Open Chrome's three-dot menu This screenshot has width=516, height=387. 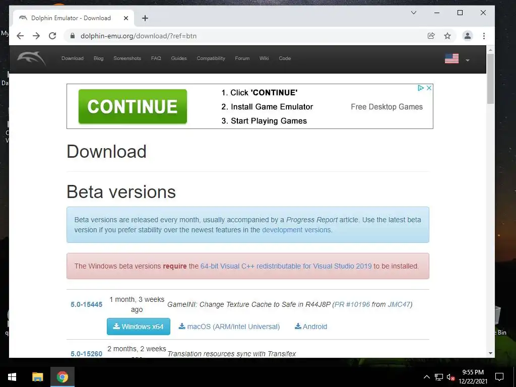pos(484,36)
